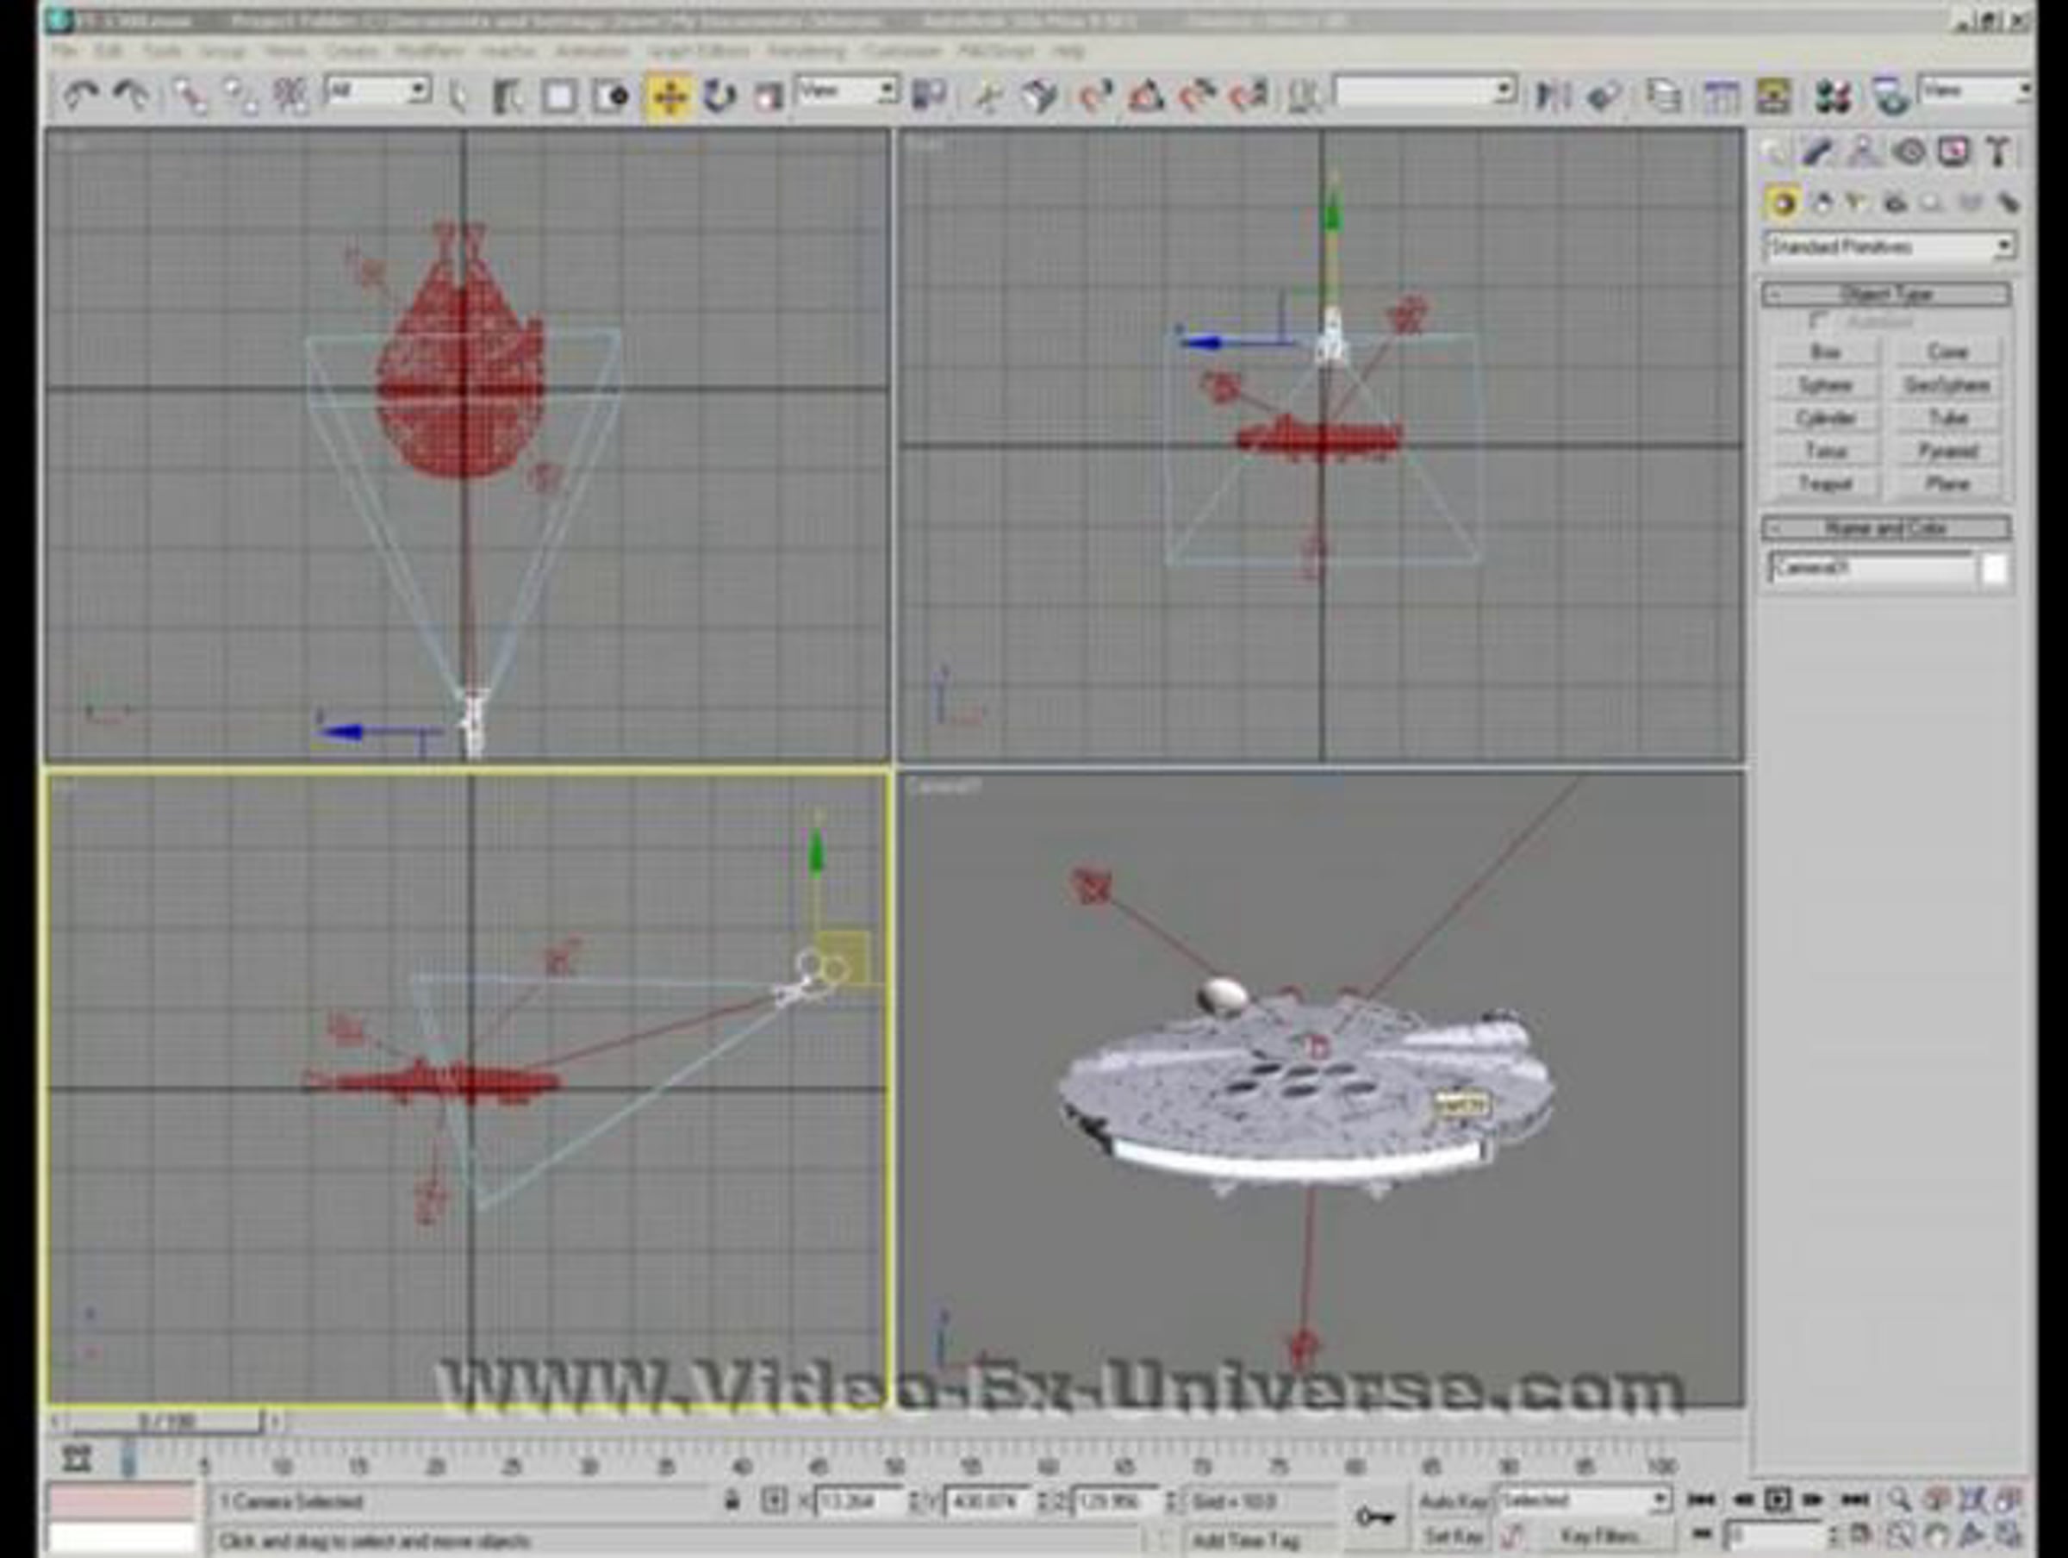Click the Sphere button
The image size is (2068, 1558).
pos(1825,385)
